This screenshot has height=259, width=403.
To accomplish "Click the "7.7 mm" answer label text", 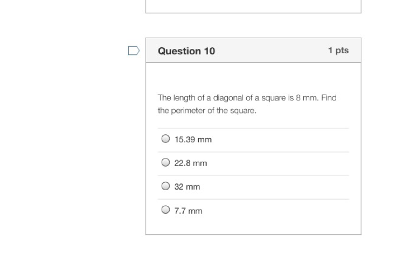I will [x=188, y=211].
